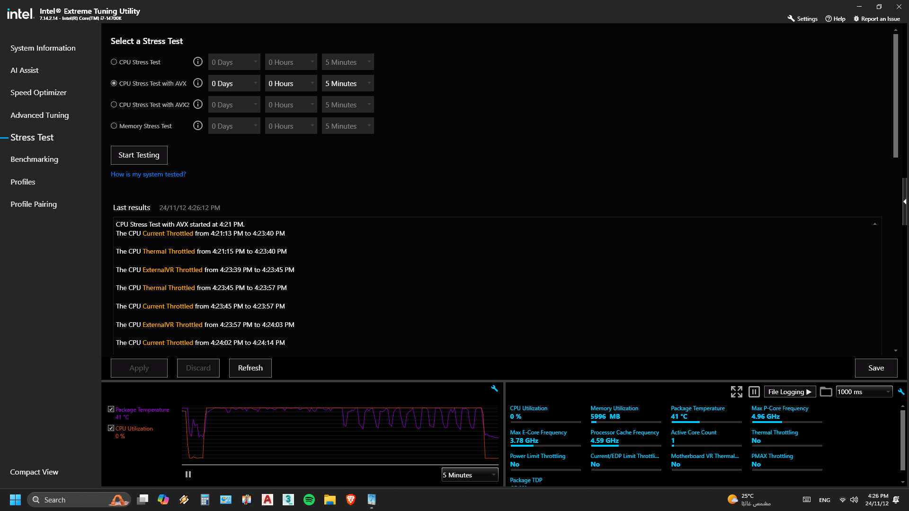Viewport: 909px width, 511px height.
Task: Click Report an Issue bug icon
Action: 856,19
